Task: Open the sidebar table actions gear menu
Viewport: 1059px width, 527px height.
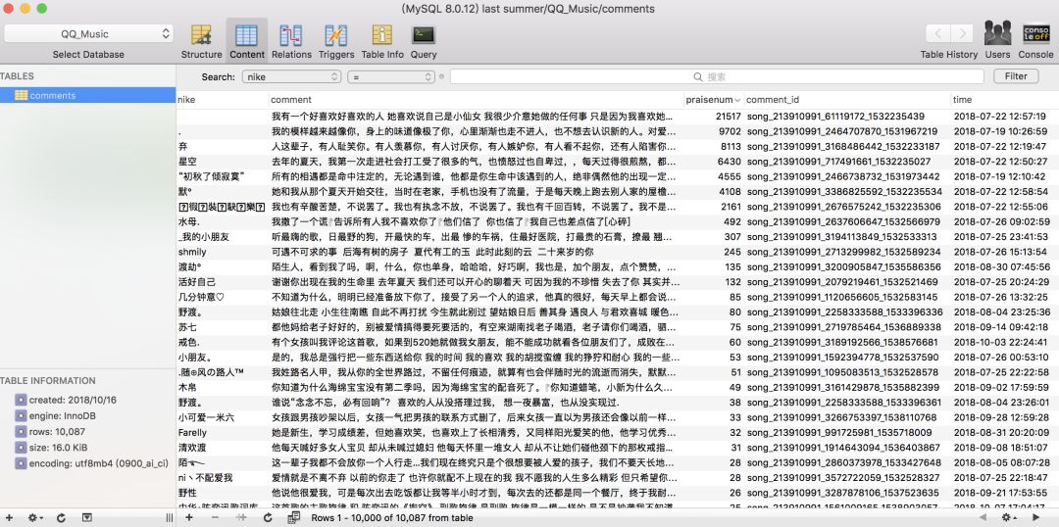Action: coord(34,517)
